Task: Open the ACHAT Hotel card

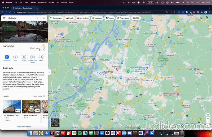Action: 12,111
